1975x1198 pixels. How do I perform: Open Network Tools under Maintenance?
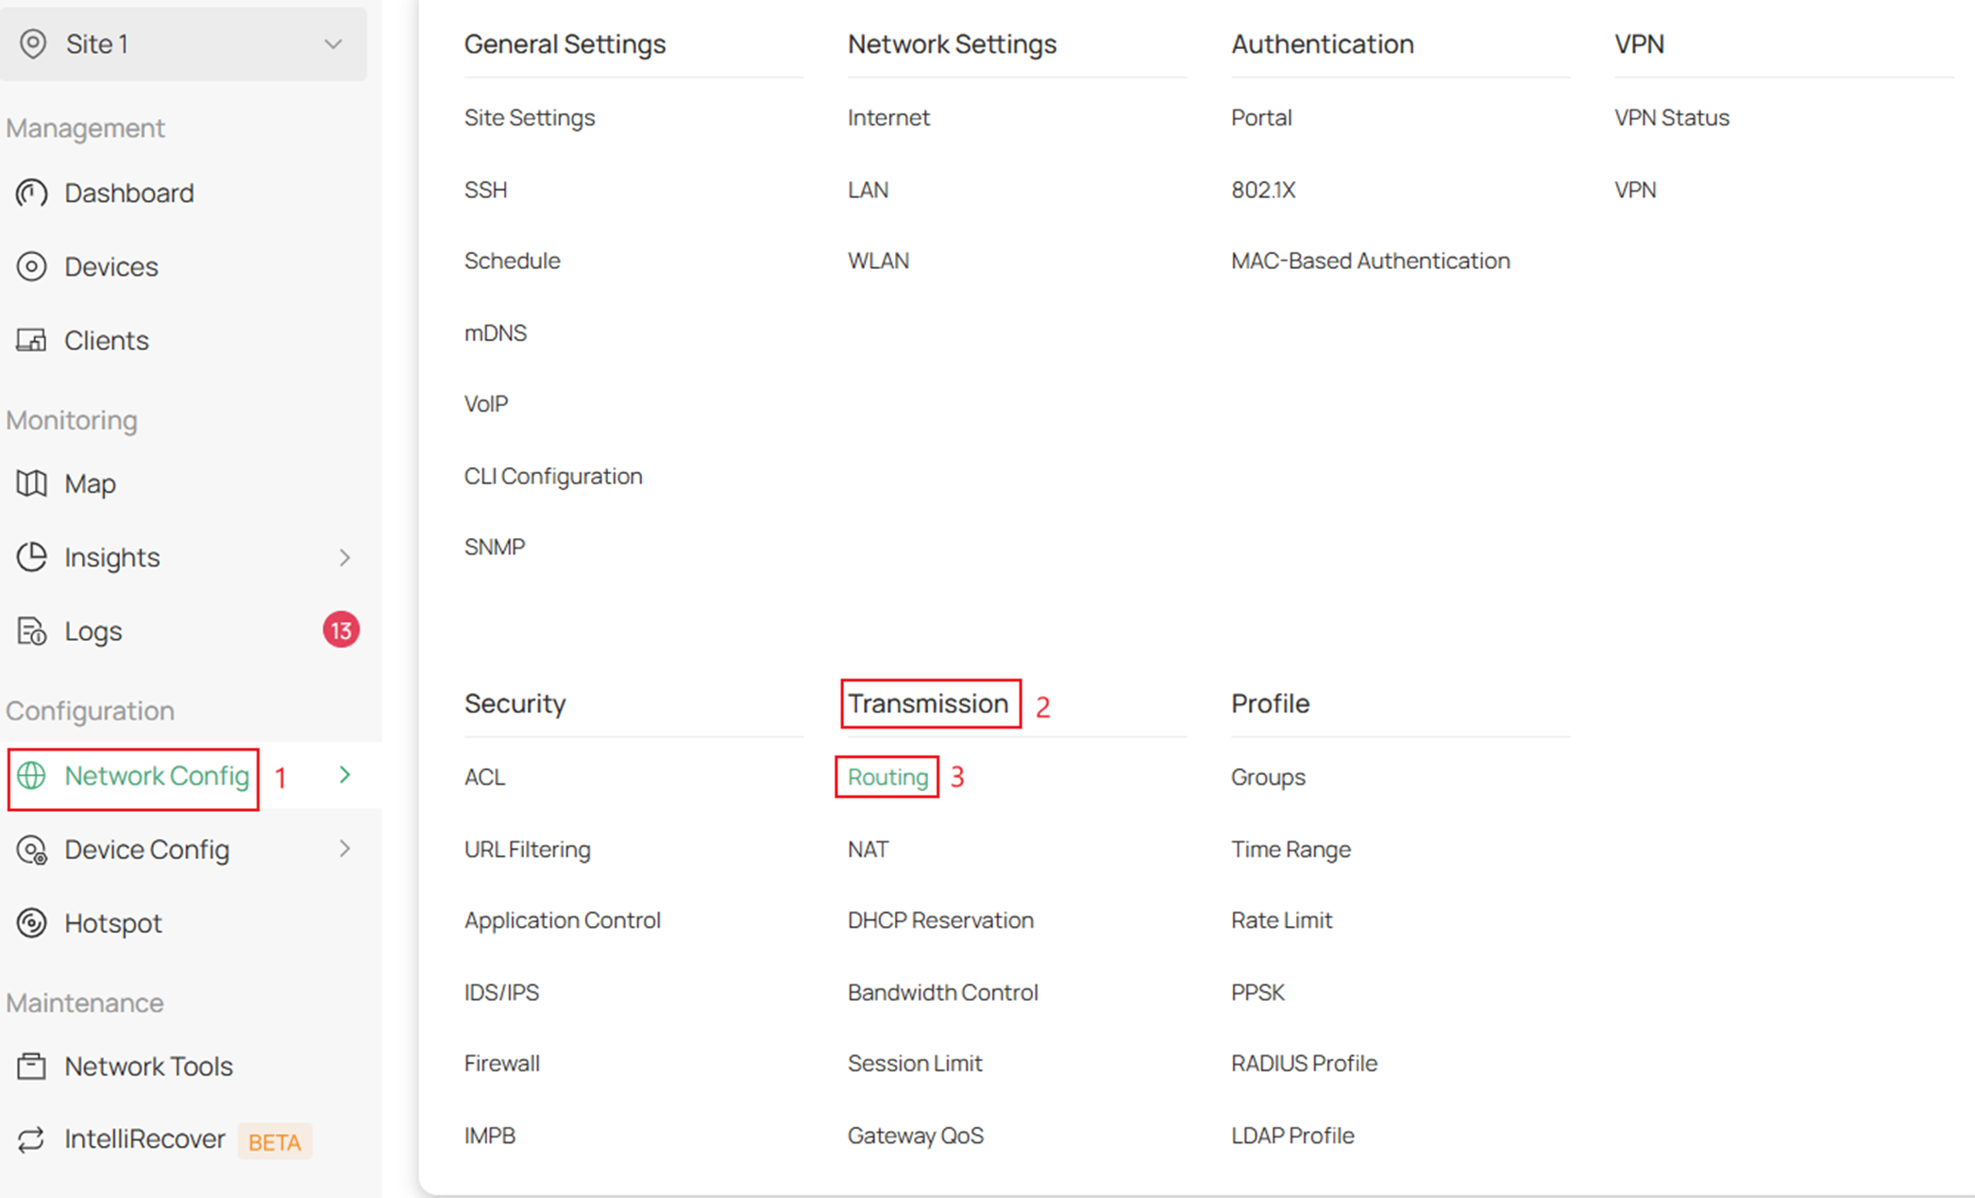pyautogui.click(x=148, y=1066)
